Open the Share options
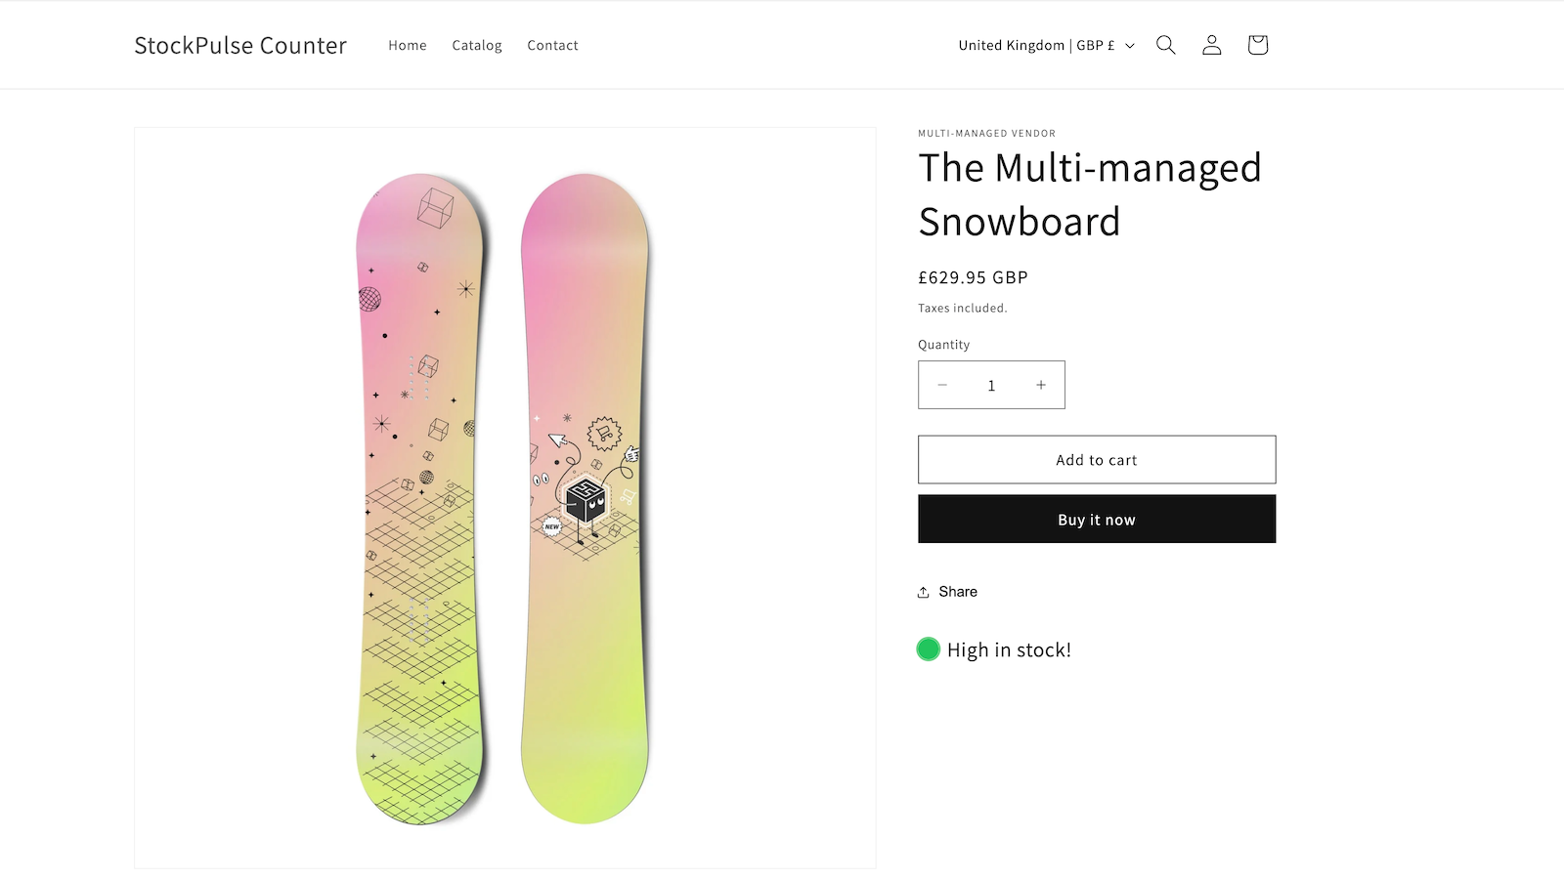 pos(946,591)
